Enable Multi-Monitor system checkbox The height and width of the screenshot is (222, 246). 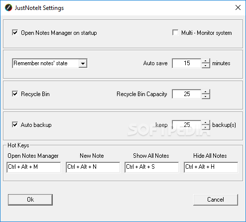175,32
